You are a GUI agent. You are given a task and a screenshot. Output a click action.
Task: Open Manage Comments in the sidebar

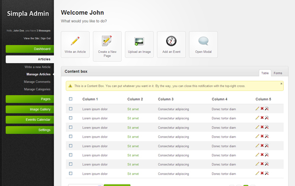pyautogui.click(x=37, y=82)
